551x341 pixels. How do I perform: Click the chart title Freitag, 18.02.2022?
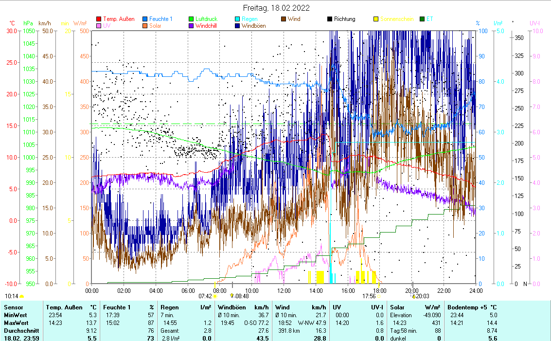pos(276,8)
